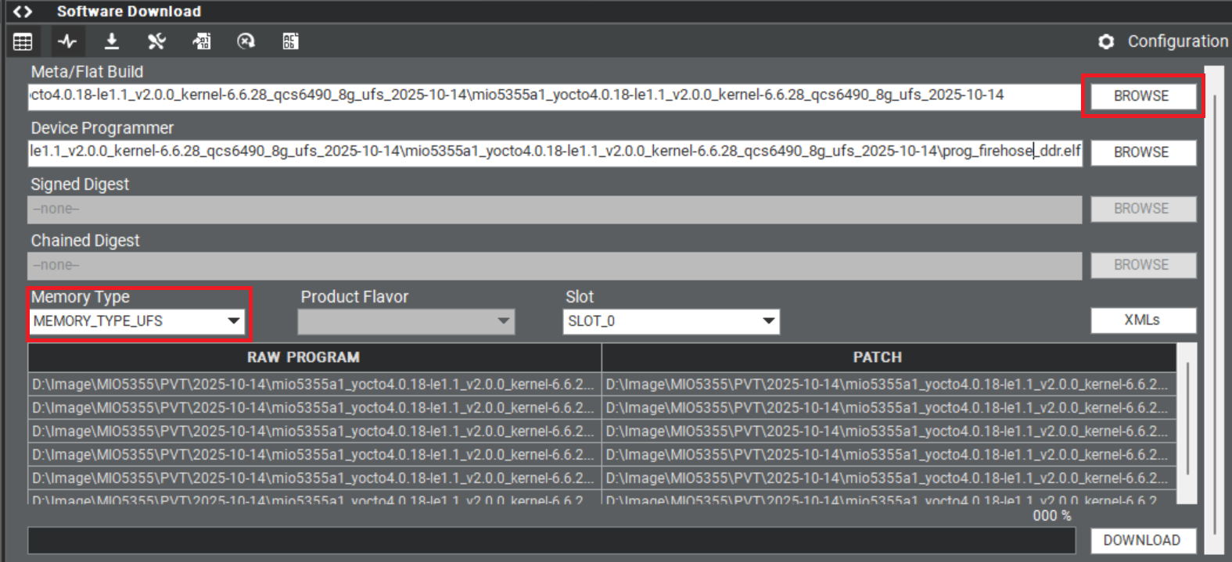Click the Device Programmer path field

555,152
